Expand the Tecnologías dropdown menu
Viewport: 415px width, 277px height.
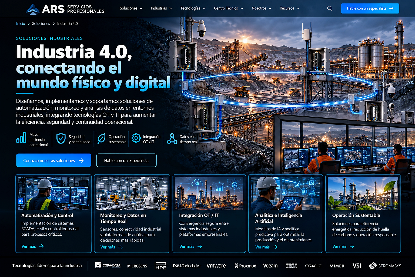coord(193,8)
